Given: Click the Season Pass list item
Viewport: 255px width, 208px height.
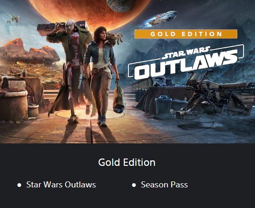Looking at the screenshot, I should click(x=164, y=185).
